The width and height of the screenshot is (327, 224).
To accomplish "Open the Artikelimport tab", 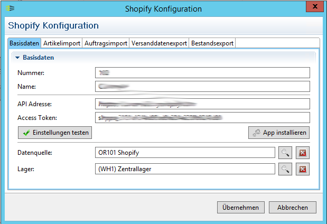I will click(62, 43).
